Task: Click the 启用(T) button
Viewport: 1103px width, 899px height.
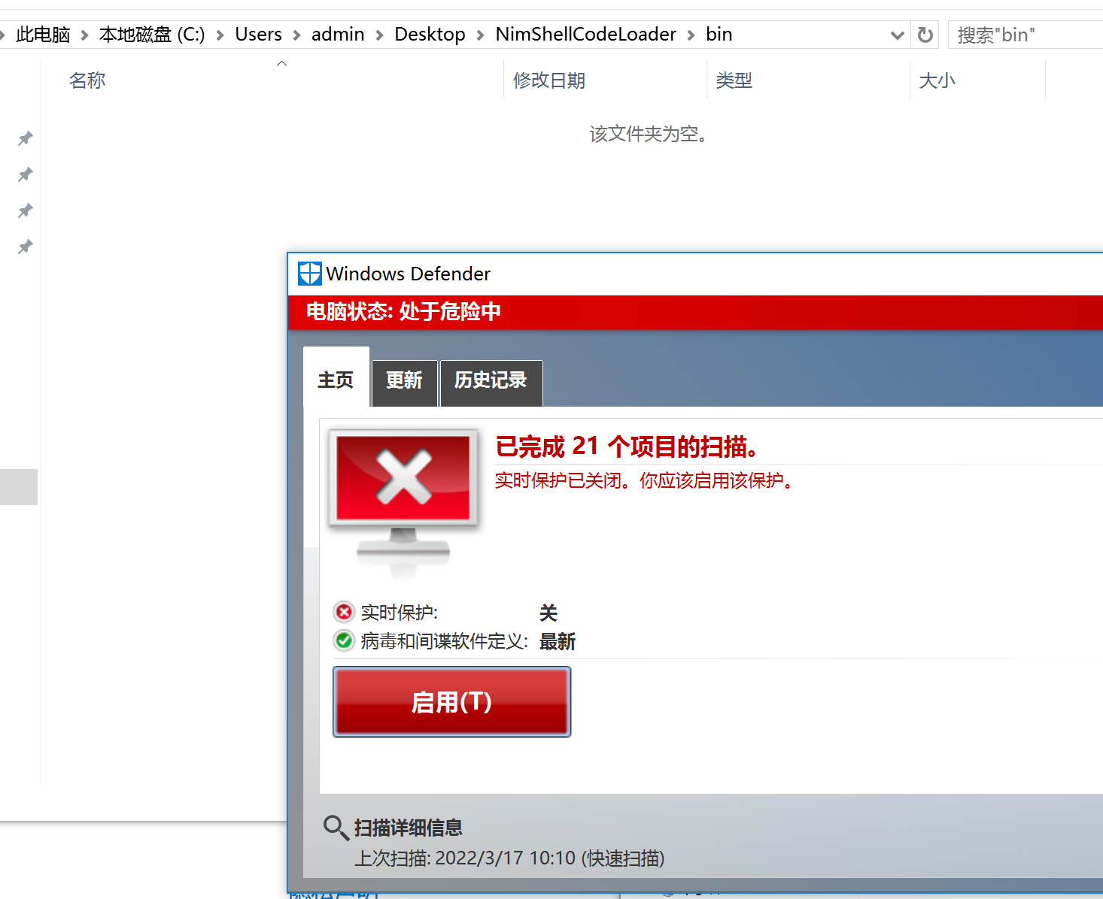Action: pyautogui.click(x=451, y=702)
